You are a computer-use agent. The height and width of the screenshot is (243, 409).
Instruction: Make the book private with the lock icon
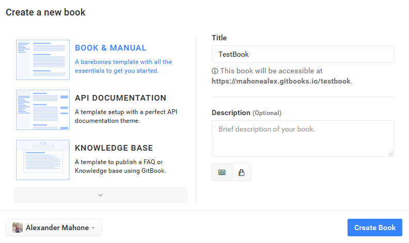point(241,173)
